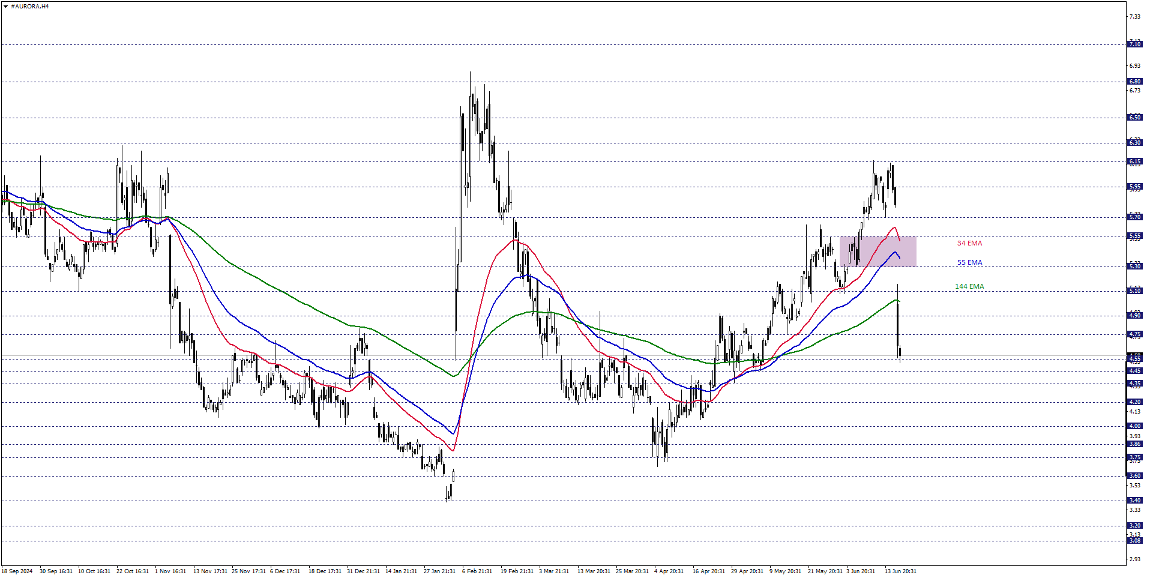Click the 6.73 scale value
The image size is (1150, 578).
click(1134, 91)
